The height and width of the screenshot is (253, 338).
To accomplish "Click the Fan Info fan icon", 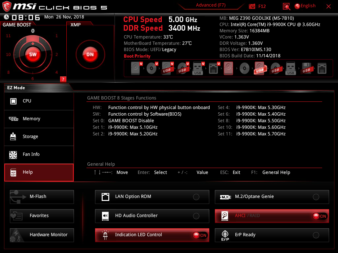I will tap(13, 155).
